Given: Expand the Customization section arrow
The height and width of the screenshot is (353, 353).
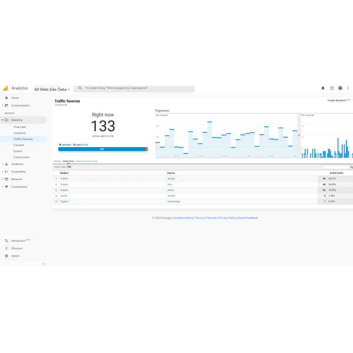Looking at the screenshot, I should point(2,105).
